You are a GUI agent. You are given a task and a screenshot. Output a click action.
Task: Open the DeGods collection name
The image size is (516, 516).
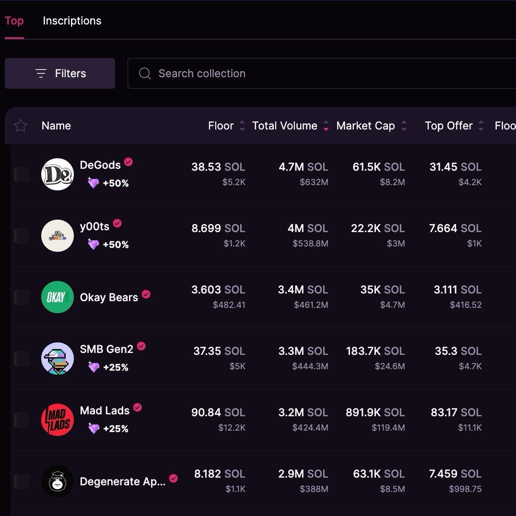coord(100,165)
